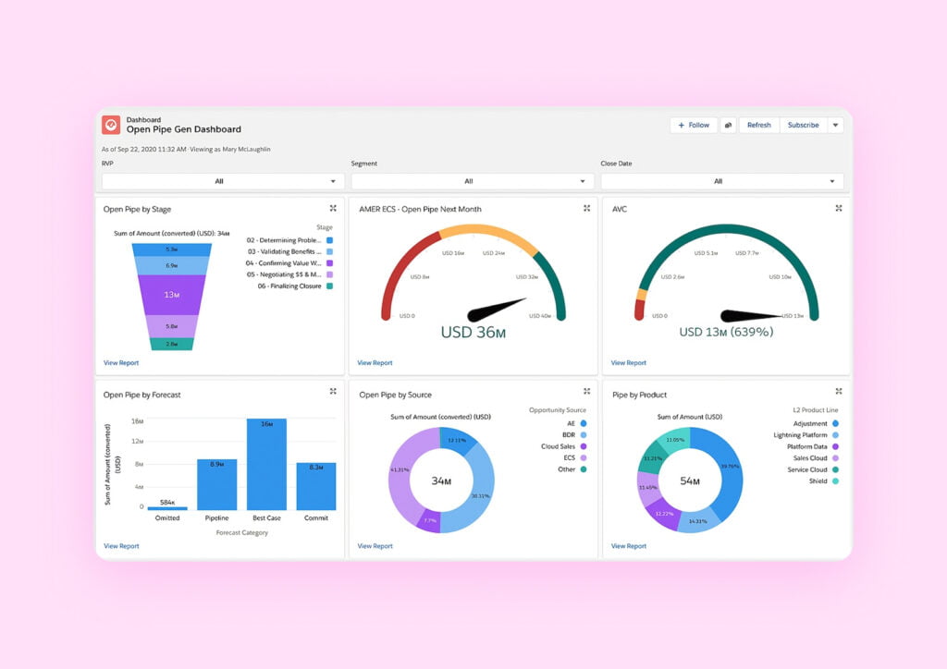Expand the Open Pipe by Stage widget to fullscreen
This screenshot has height=669, width=947.
tap(333, 209)
